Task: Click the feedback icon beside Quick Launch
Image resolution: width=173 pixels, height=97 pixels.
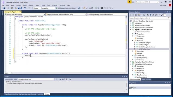Action: 133,2
